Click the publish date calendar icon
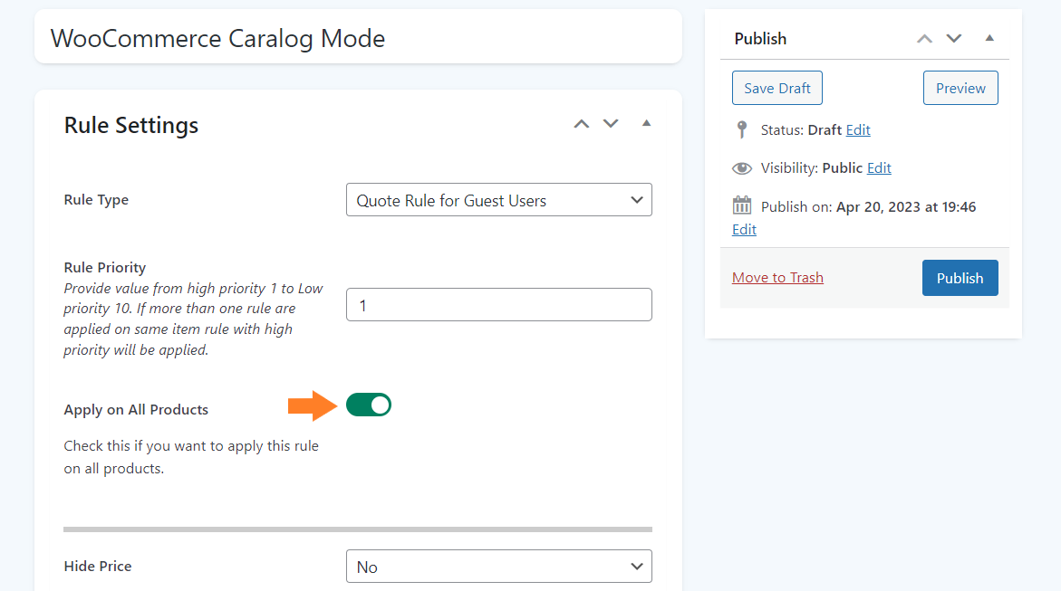Image resolution: width=1061 pixels, height=591 pixels. tap(742, 205)
